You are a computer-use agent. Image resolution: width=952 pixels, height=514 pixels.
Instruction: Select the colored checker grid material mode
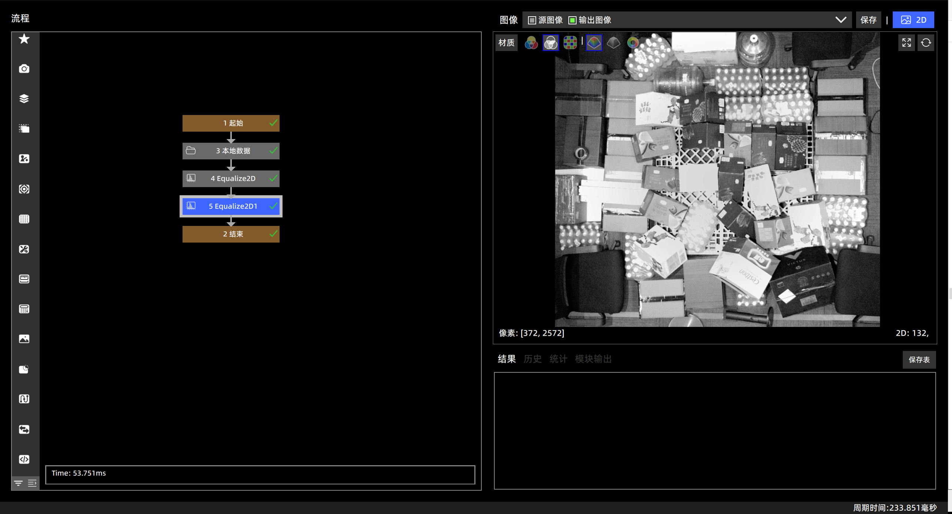point(570,43)
